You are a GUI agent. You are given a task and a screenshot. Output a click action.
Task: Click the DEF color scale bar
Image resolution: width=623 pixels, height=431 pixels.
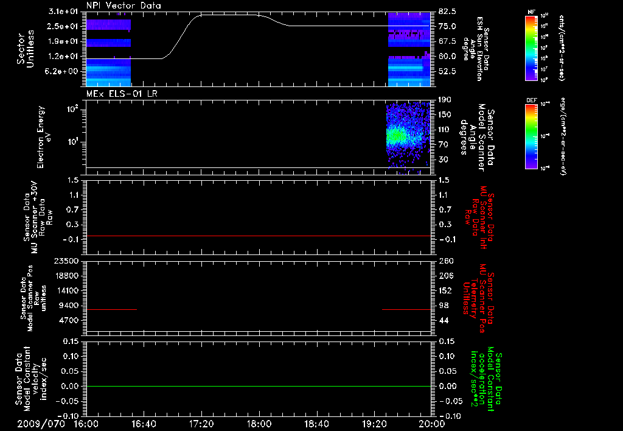click(532, 136)
